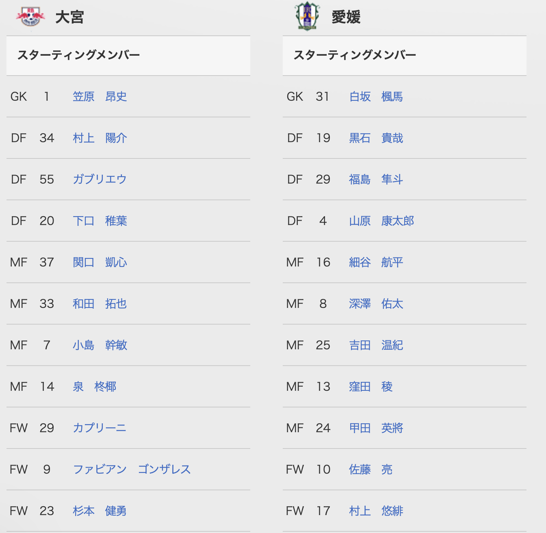
Task: Click the Ehime team crest logo
Action: [x=307, y=16]
